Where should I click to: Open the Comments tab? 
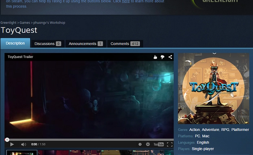point(125,44)
